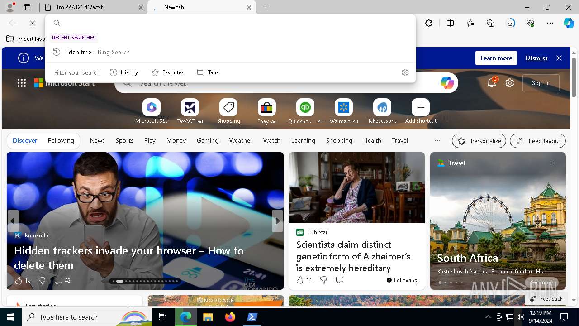The image size is (579, 326).
Task: Launch Firefox from the taskbar
Action: coord(230,317)
